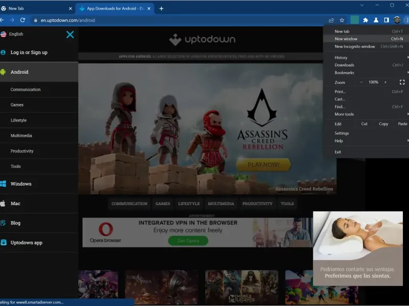Close the Uptodown sidebar menu
409x306 pixels.
pyautogui.click(x=70, y=35)
